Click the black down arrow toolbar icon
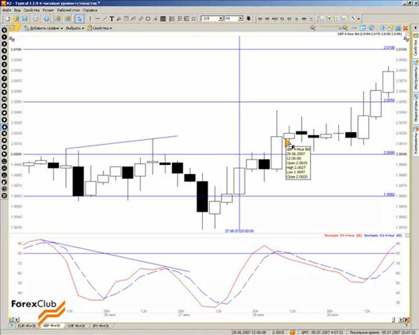 (x=249, y=19)
